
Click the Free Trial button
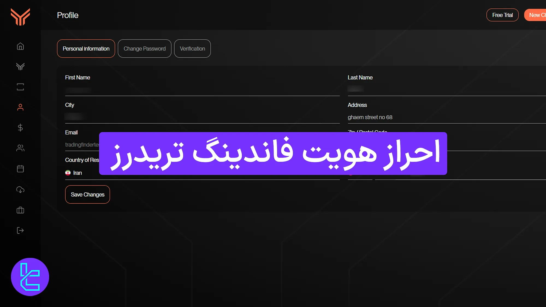(x=502, y=15)
